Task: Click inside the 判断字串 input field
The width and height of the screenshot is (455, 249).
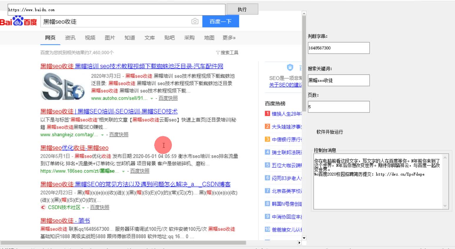Action: 338,48
